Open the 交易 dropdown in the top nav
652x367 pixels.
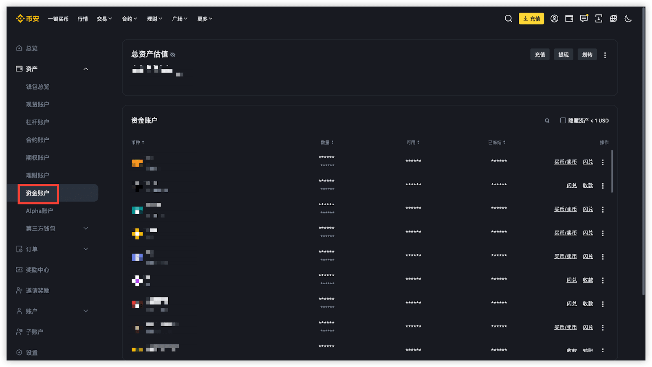[104, 19]
